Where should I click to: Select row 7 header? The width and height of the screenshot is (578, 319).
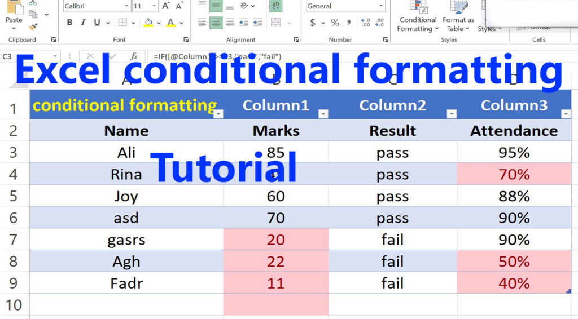14,240
